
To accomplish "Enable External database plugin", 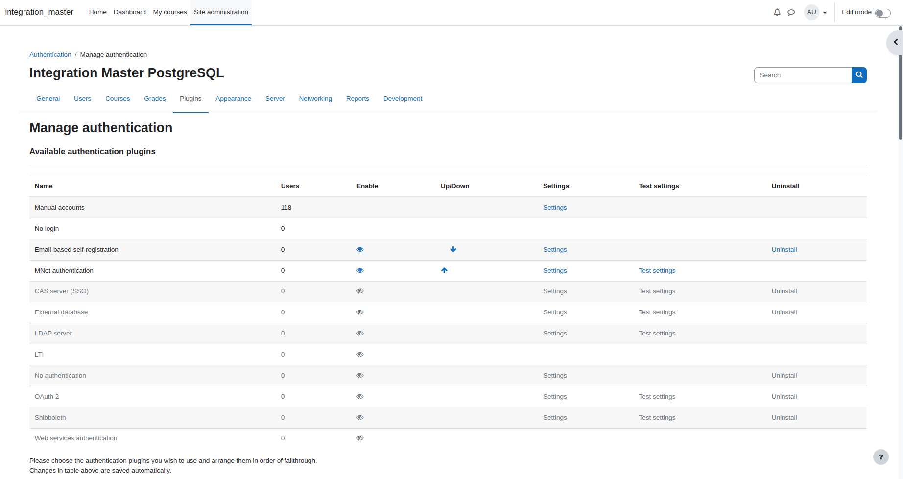I will pos(360,312).
